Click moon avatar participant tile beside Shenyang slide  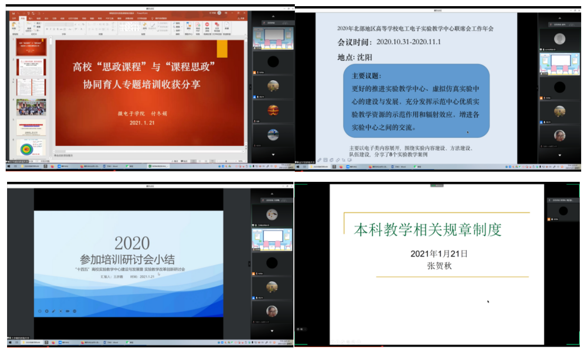[x=559, y=38]
